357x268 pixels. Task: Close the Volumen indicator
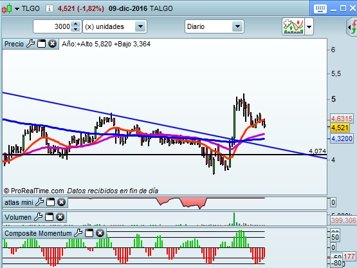[60, 217]
